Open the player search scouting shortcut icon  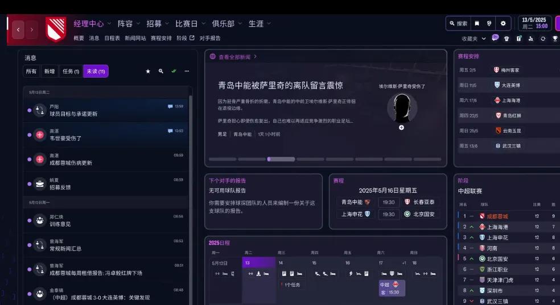tap(531, 39)
